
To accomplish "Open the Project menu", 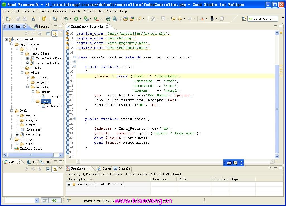I will pyautogui.click(x=89, y=11).
